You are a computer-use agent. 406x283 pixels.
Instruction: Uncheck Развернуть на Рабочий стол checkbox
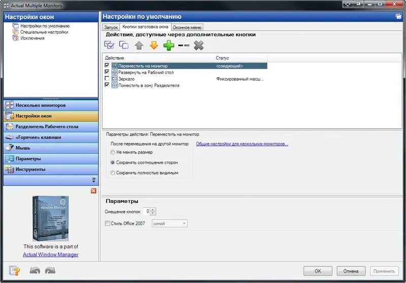(x=107, y=72)
